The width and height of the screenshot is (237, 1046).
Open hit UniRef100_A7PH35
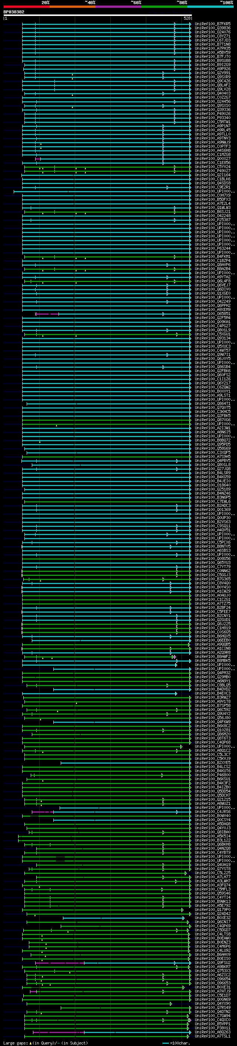pos(213,48)
